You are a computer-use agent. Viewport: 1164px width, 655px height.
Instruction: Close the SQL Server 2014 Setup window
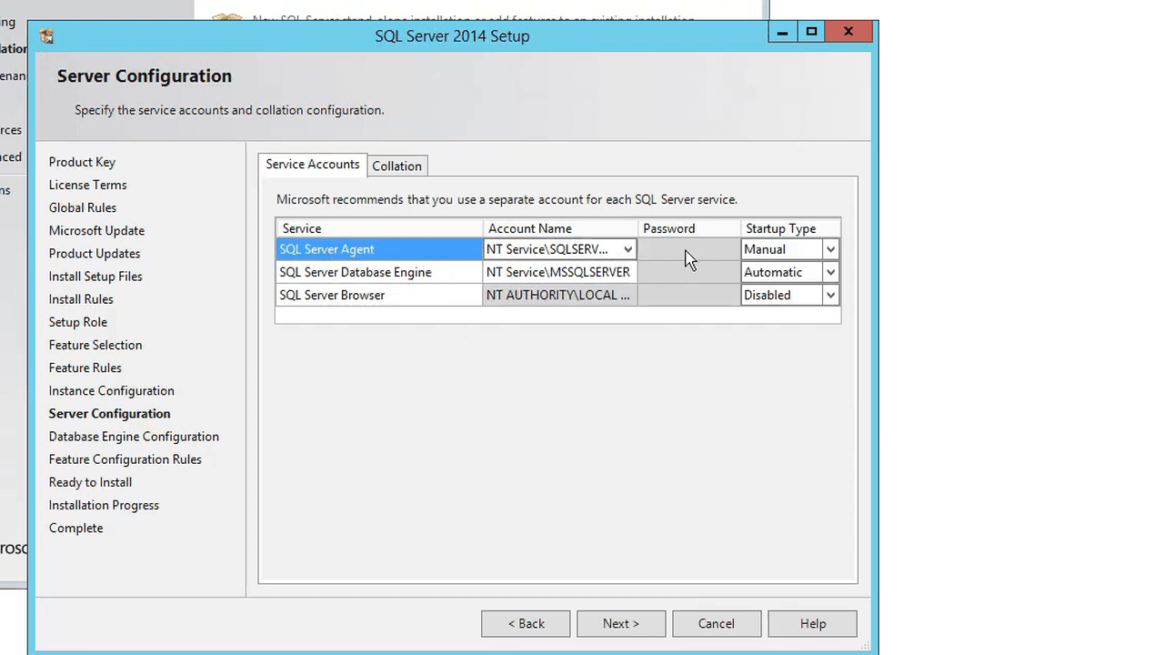[848, 32]
